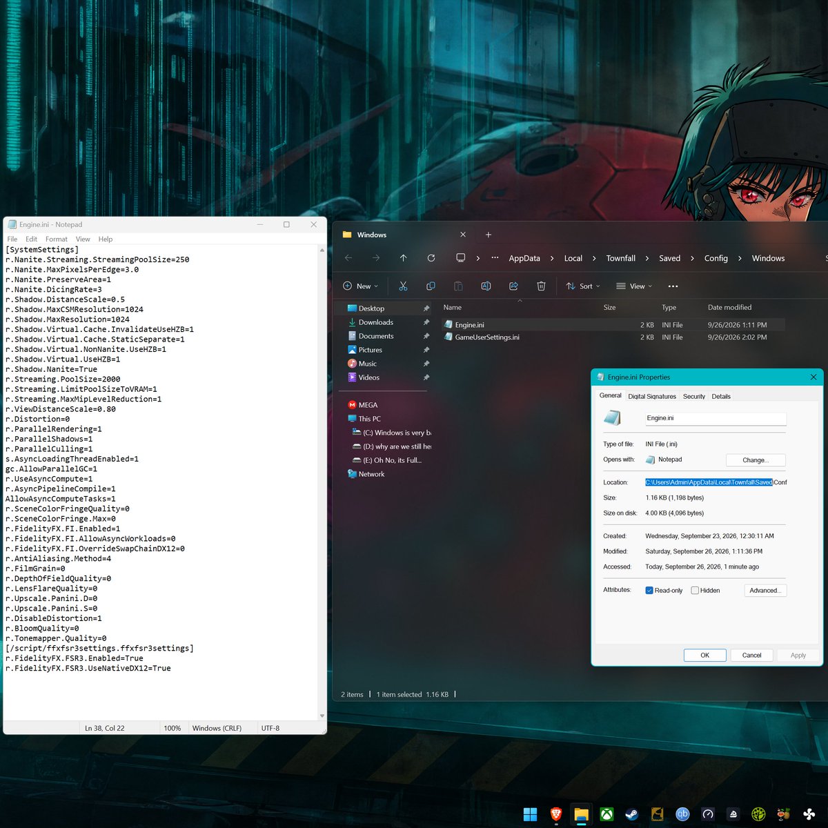Click Name column header in Explorer
The width and height of the screenshot is (828, 828).
453,307
